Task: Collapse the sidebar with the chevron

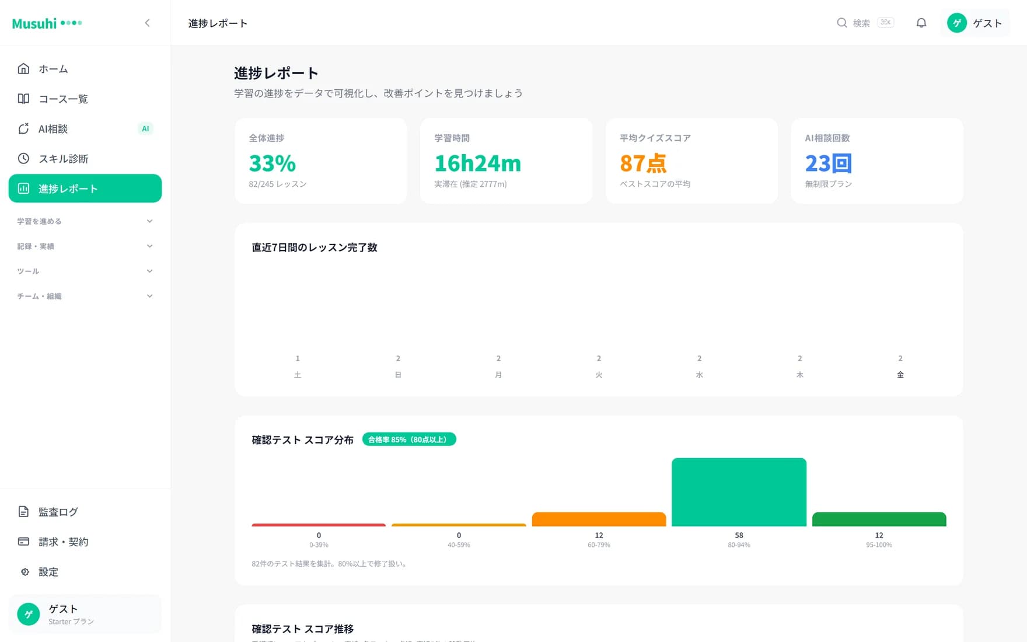Action: tap(148, 23)
